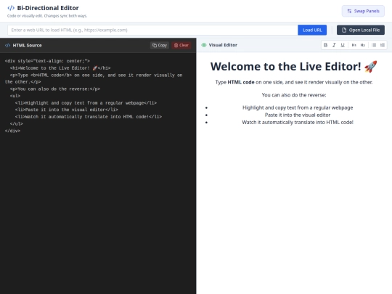Click the code icon next to HTML Source
This screenshot has height=294, width=392.
(x=7, y=45)
